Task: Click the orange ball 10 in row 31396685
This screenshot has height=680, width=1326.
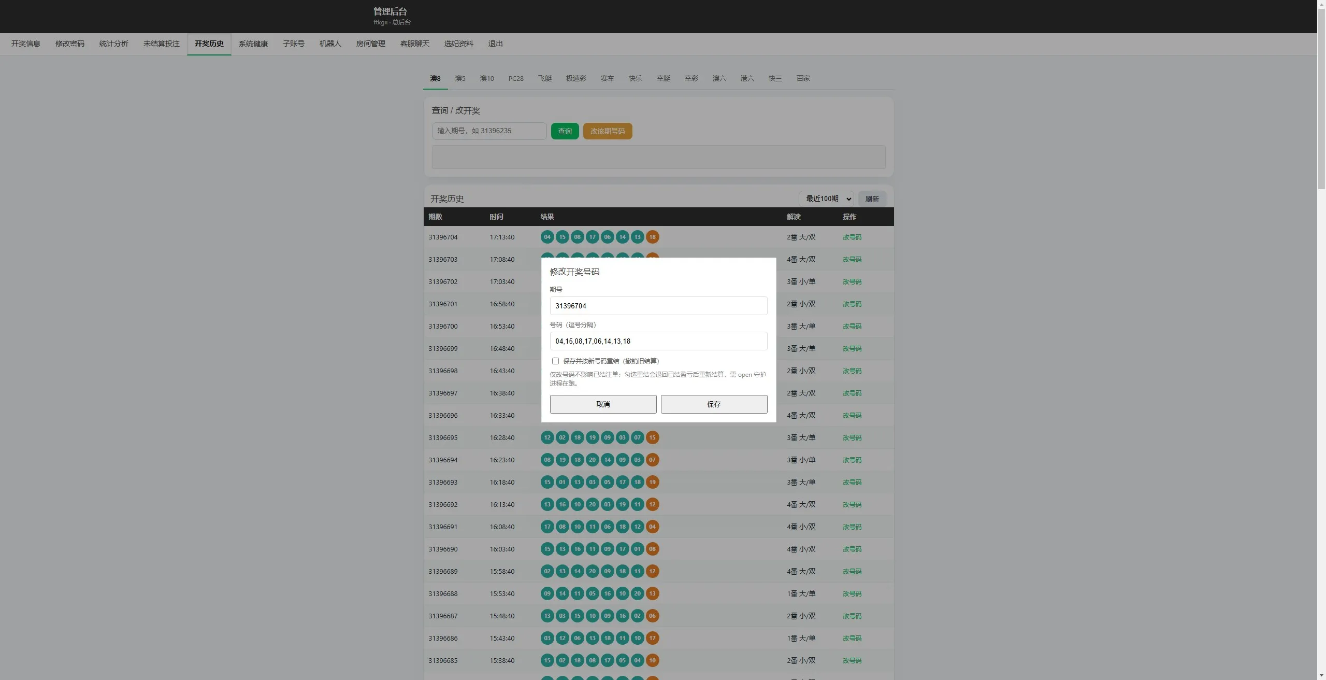Action: (x=653, y=660)
